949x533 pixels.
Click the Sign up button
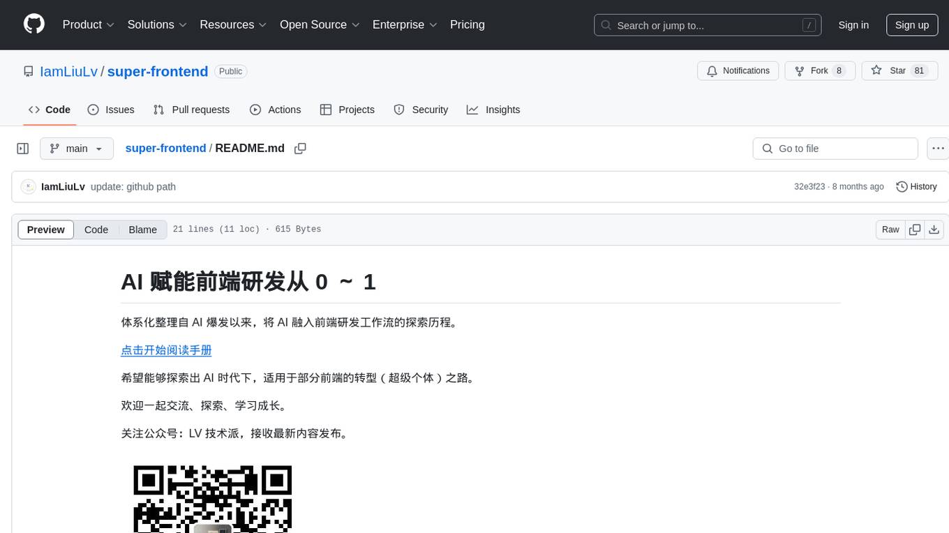tap(912, 25)
